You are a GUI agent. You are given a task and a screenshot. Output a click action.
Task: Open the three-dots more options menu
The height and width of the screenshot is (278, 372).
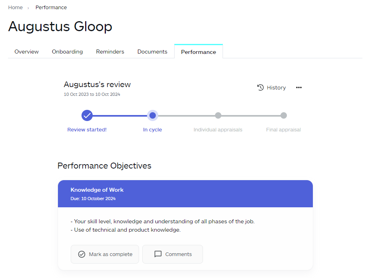tap(299, 87)
